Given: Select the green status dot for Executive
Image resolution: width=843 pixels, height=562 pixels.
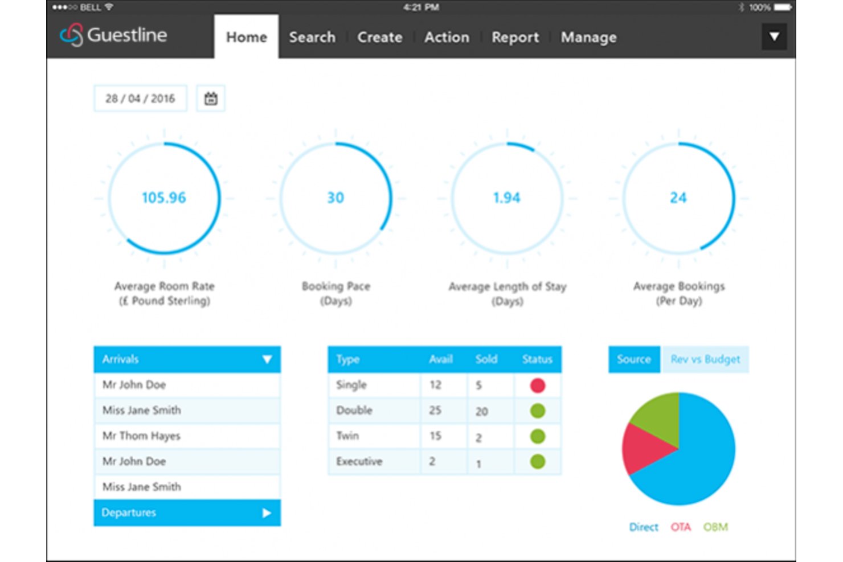Looking at the screenshot, I should [x=537, y=462].
